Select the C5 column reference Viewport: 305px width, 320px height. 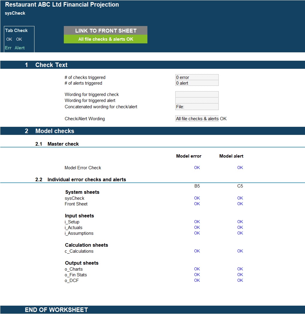pyautogui.click(x=240, y=186)
